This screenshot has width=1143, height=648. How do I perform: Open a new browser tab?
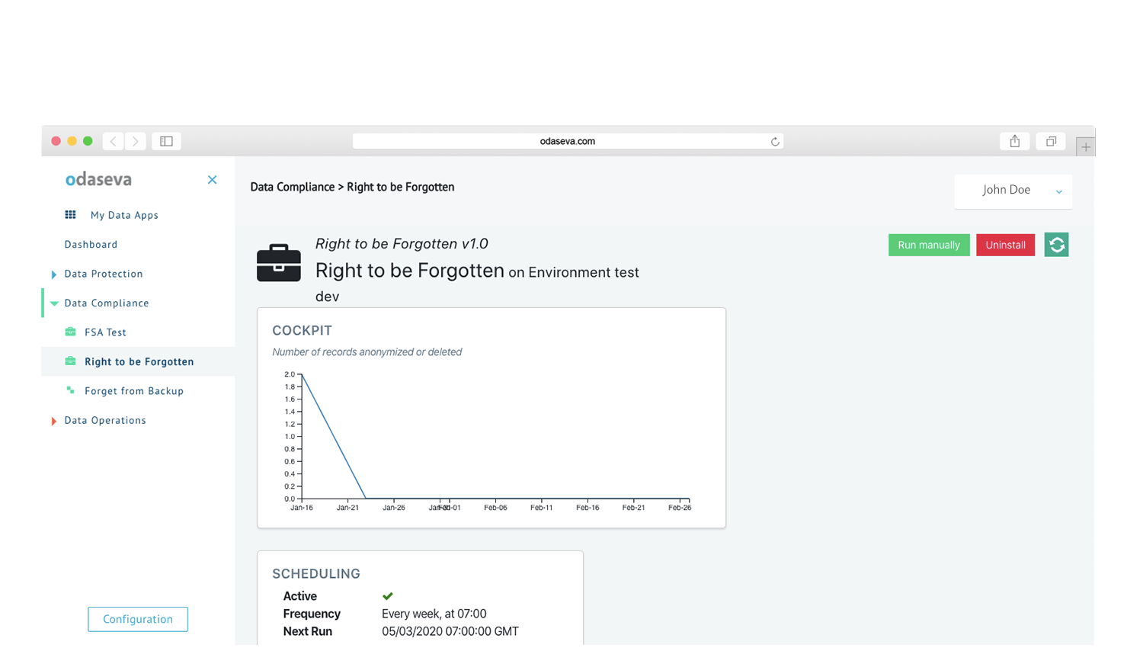(x=1086, y=146)
